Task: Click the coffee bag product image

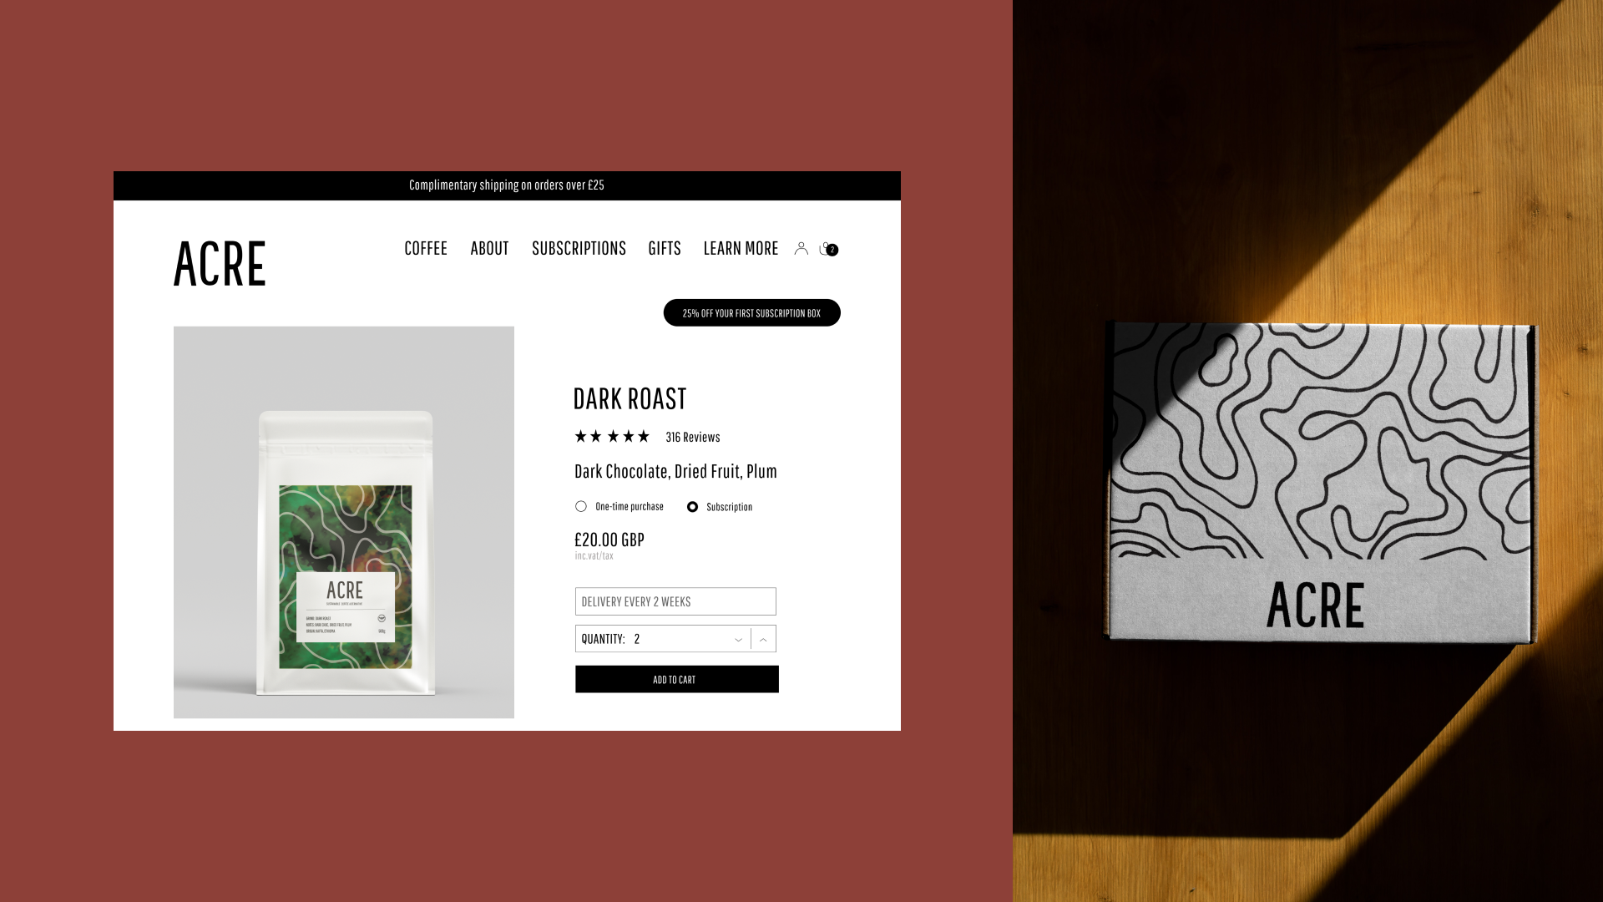Action: point(344,522)
